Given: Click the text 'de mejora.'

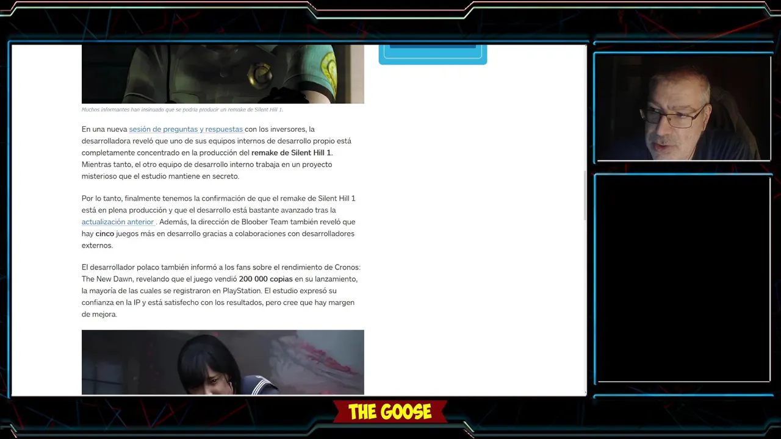Looking at the screenshot, I should (99, 315).
